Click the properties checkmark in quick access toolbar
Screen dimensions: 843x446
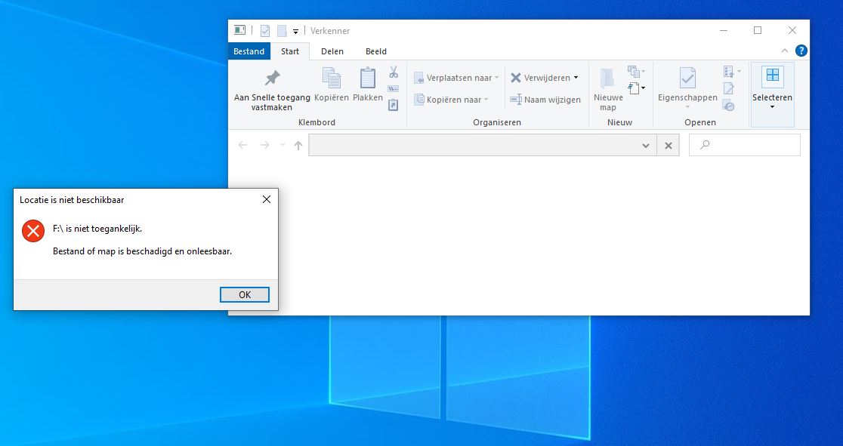(265, 31)
